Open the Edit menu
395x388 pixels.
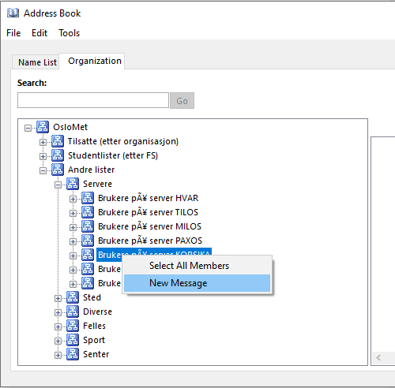click(x=39, y=33)
